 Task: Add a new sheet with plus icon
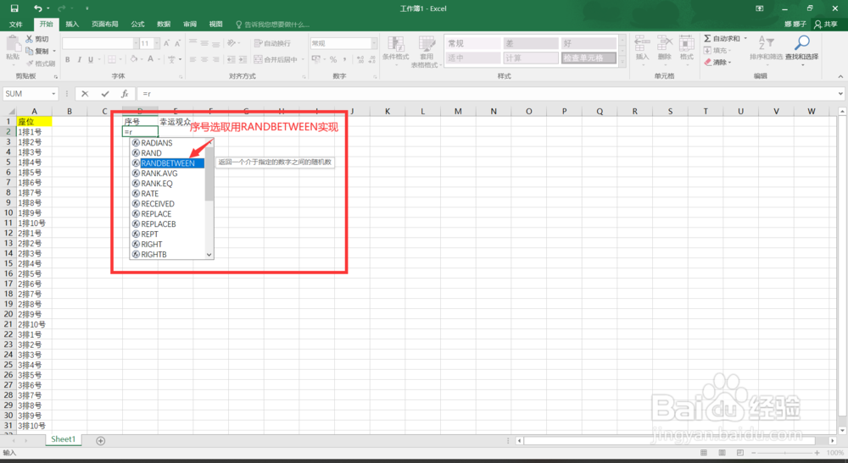pos(101,441)
